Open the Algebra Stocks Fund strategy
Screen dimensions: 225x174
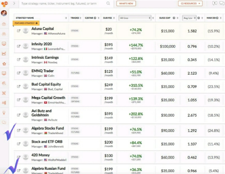pos(48,128)
